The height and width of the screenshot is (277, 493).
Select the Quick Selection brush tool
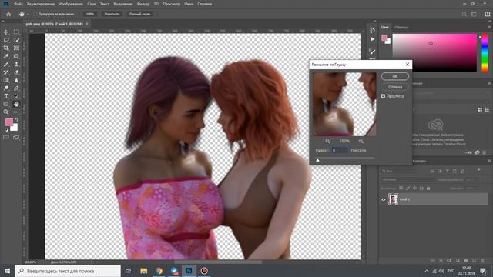click(x=16, y=40)
